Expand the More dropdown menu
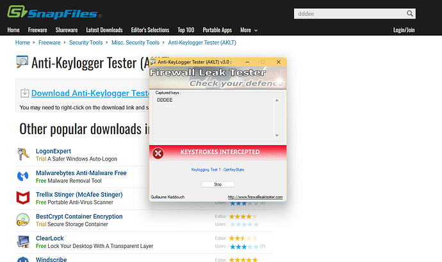 tap(249, 30)
